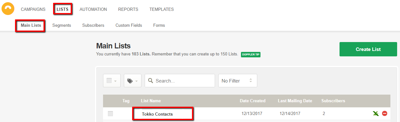This screenshot has width=400, height=122.
Task: Focus the Search lists input field
Action: point(180,81)
